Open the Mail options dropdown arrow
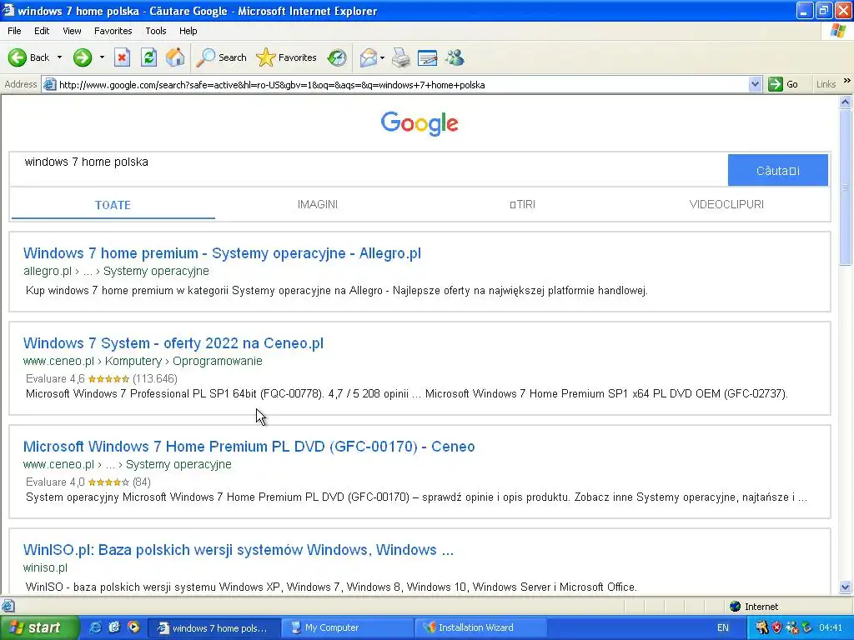The height and width of the screenshot is (640, 854). pyautogui.click(x=382, y=57)
